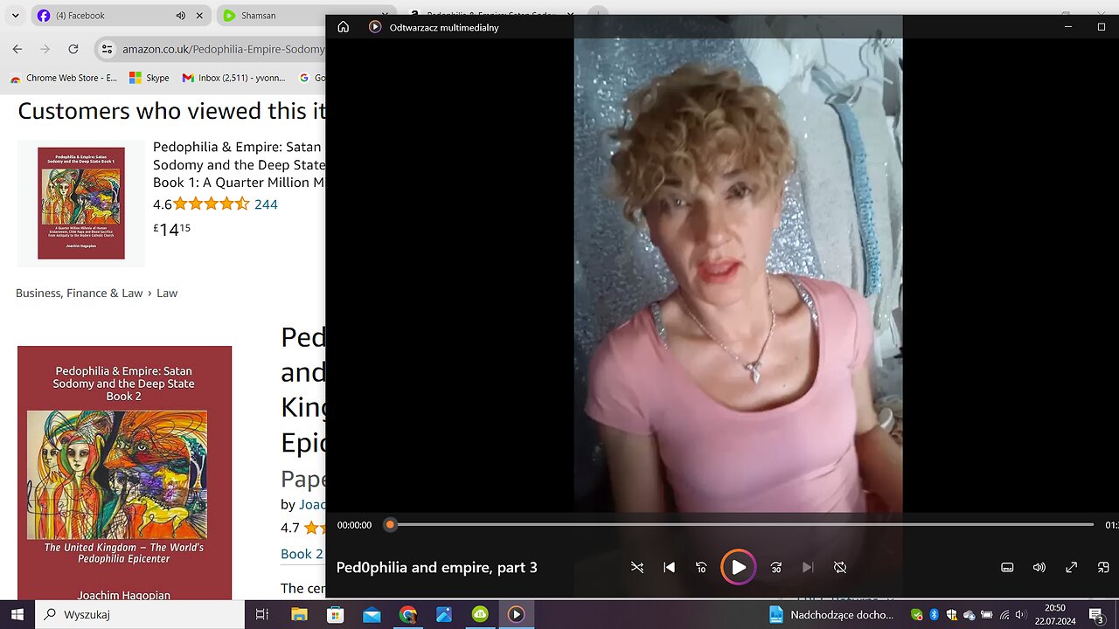Open the Windows Start menu
This screenshot has height=629, width=1119.
click(x=17, y=614)
